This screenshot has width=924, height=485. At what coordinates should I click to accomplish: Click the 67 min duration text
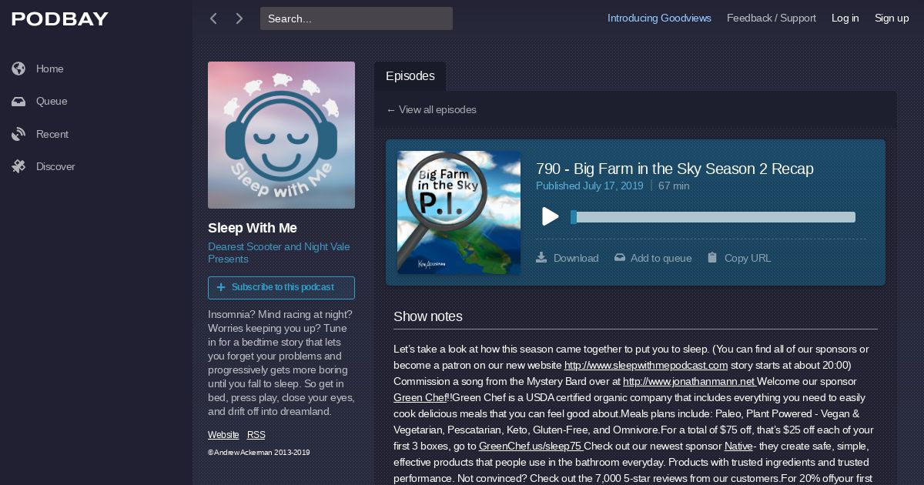point(674,186)
